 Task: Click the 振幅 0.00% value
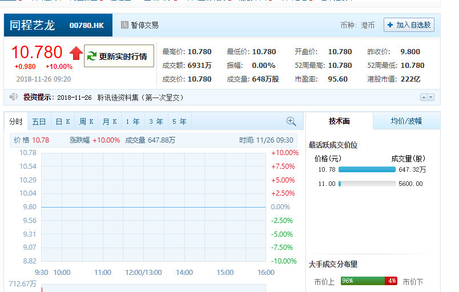[263, 65]
